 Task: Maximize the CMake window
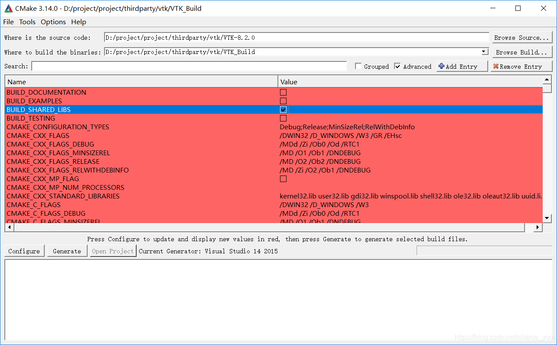click(x=518, y=8)
